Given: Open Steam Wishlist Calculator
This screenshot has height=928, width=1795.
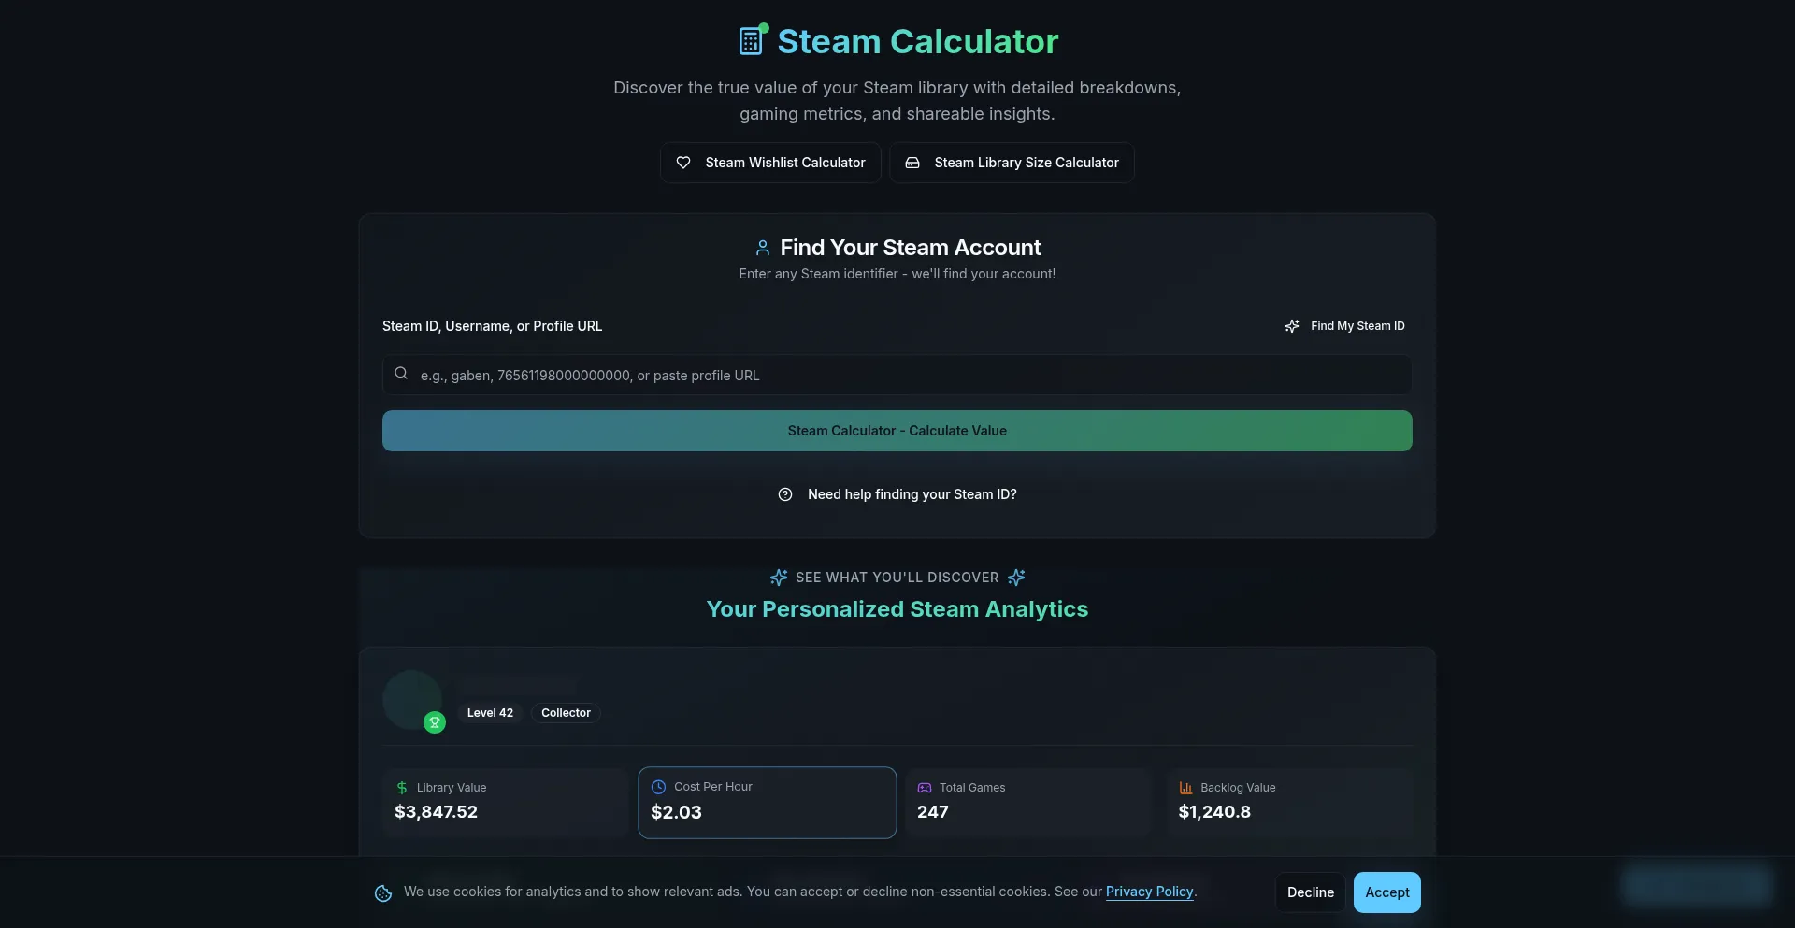Looking at the screenshot, I should coord(770,163).
